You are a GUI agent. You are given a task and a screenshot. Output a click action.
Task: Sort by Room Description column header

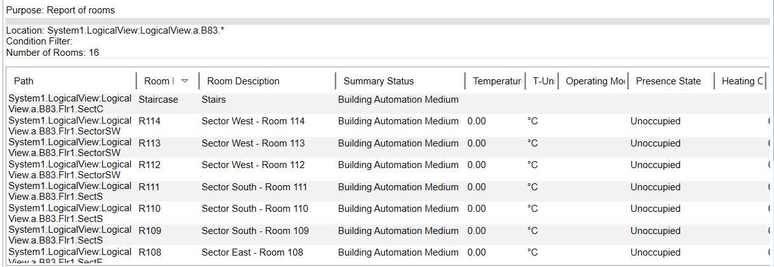[x=243, y=81]
